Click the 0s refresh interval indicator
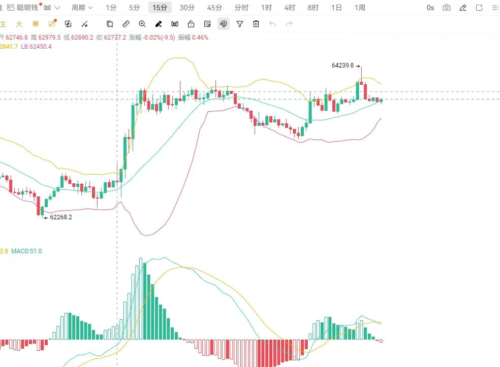The image size is (500, 367). pos(430,8)
